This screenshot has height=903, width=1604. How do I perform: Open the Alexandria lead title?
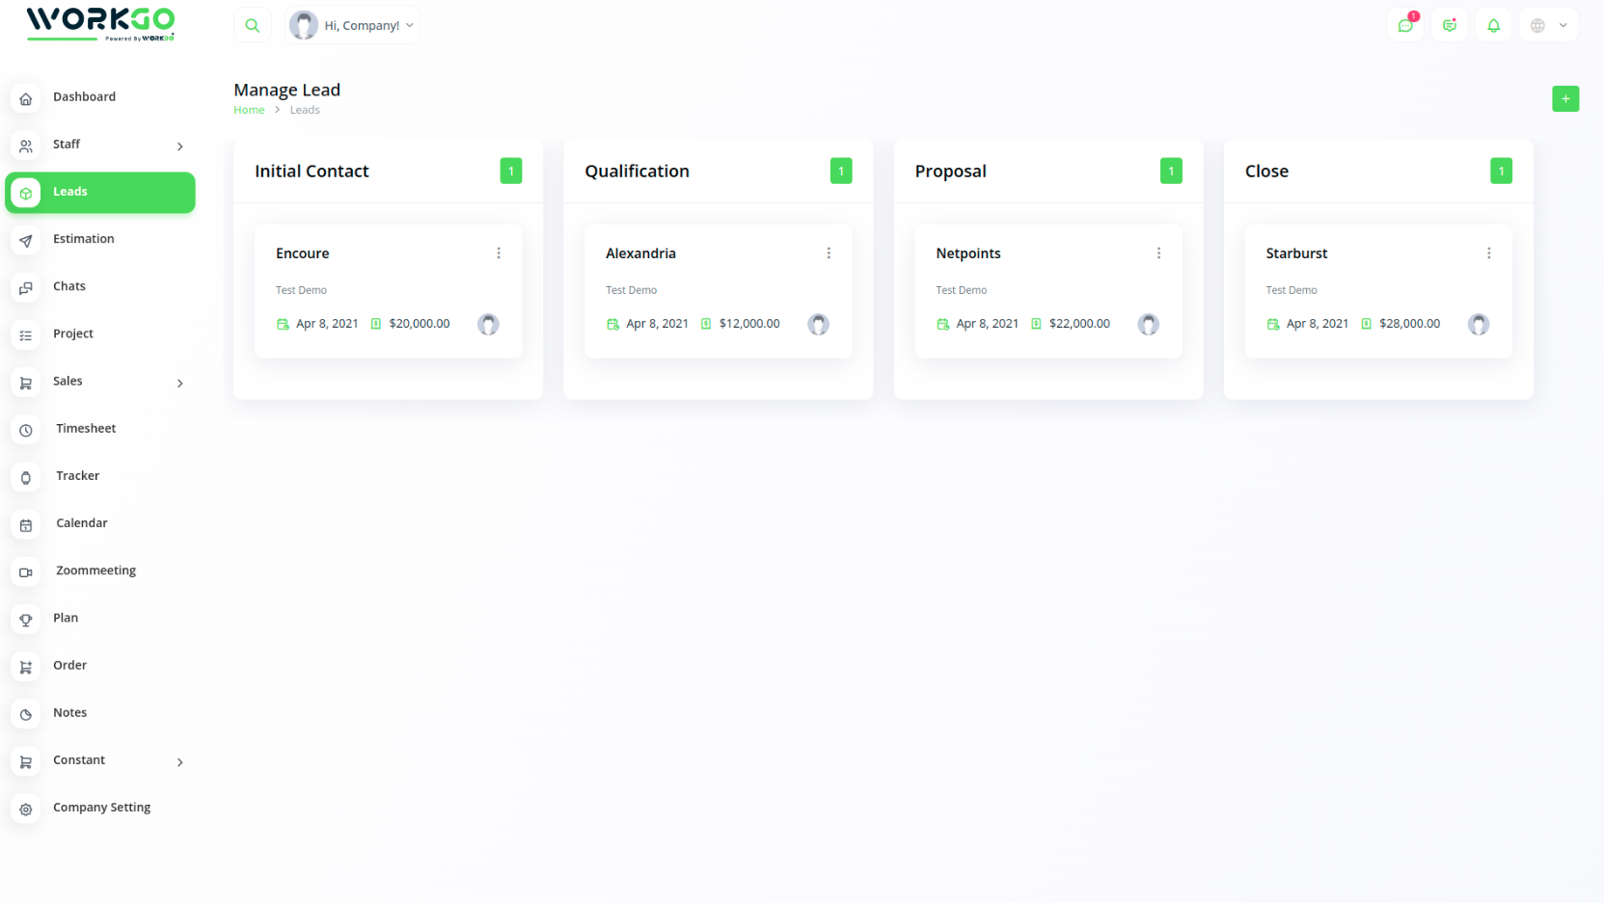[640, 253]
